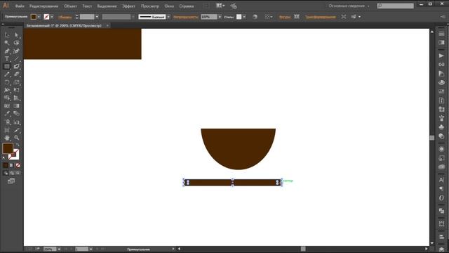Open the Окно menu
This screenshot has width=449, height=253.
point(169,6)
